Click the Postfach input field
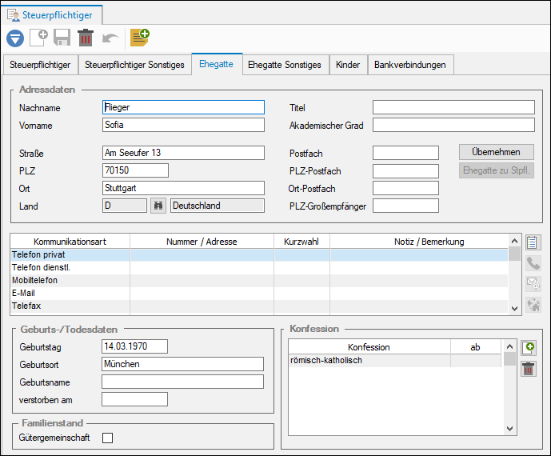Viewport: 551px width, 456px height. (x=405, y=153)
